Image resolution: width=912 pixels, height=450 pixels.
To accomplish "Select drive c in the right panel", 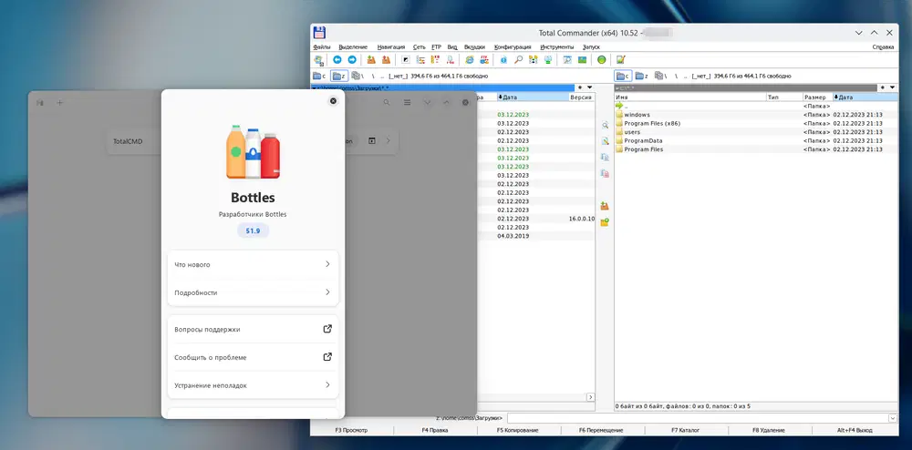I will 624,77.
